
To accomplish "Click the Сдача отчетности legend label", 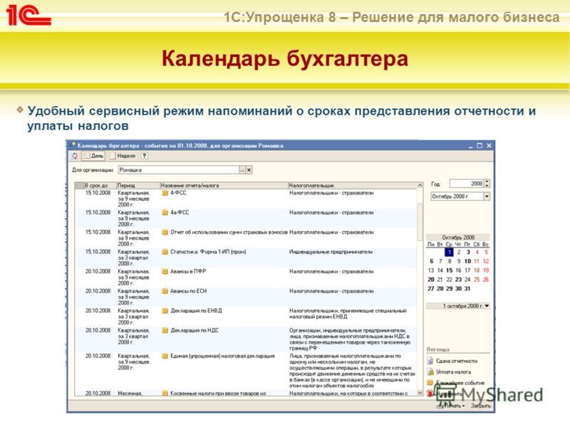I will tap(457, 361).
